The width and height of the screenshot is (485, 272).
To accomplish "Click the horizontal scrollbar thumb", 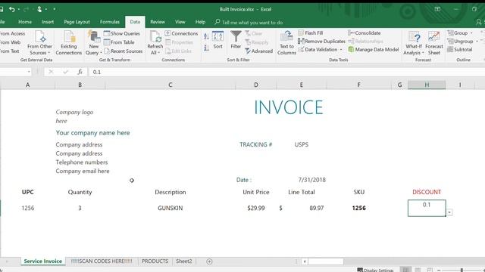I will (325, 261).
